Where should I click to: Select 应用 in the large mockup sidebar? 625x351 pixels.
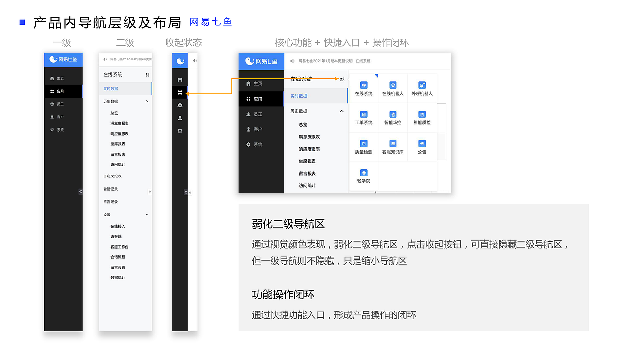click(261, 99)
